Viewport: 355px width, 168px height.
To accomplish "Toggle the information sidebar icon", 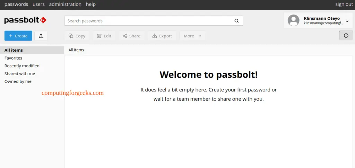I will 346,35.
